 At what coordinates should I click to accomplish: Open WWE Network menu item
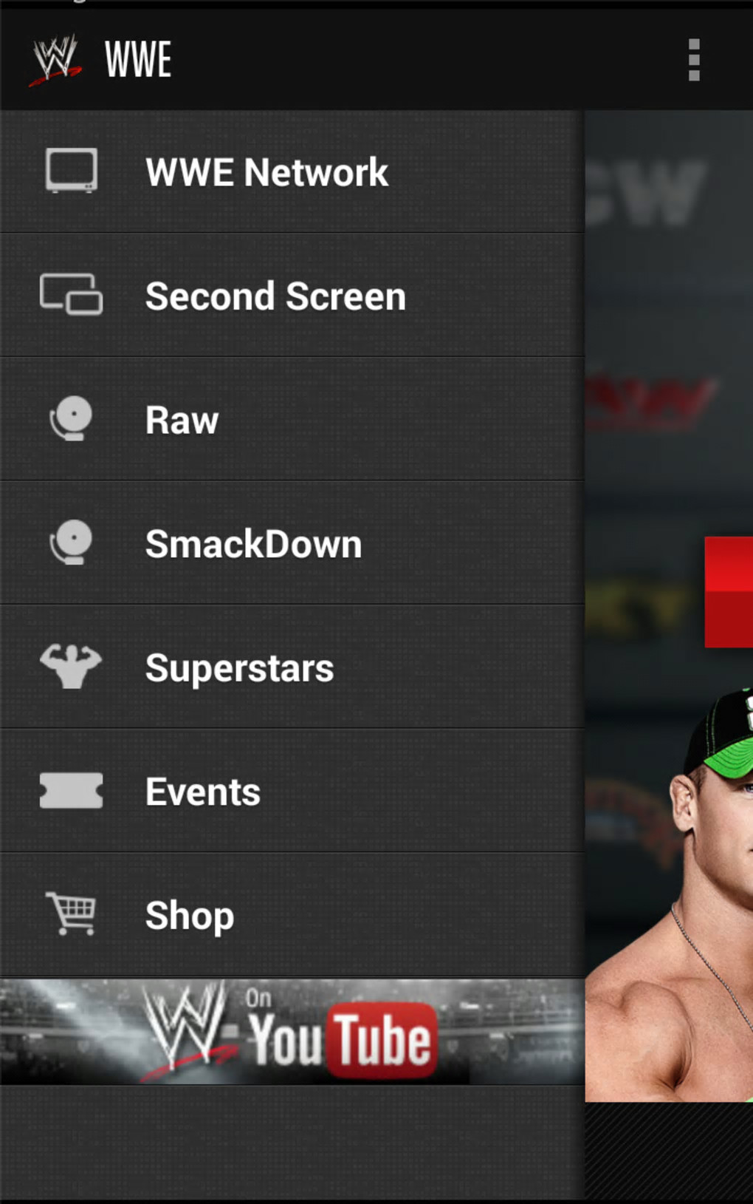tap(292, 172)
